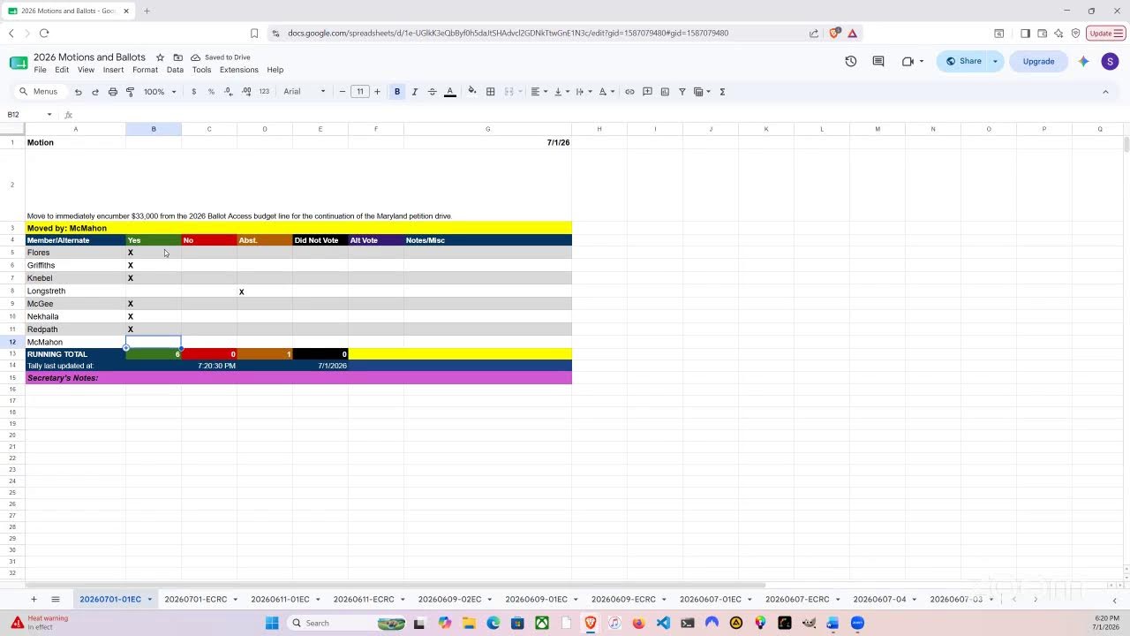Select the Paint format tool
Image resolution: width=1130 pixels, height=636 pixels.
130,92
